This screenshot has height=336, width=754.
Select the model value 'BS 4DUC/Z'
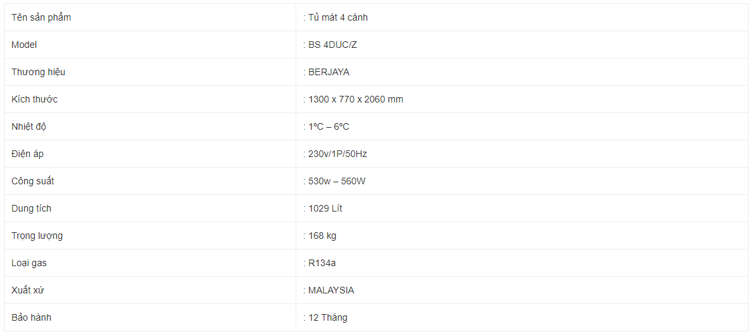tap(333, 45)
